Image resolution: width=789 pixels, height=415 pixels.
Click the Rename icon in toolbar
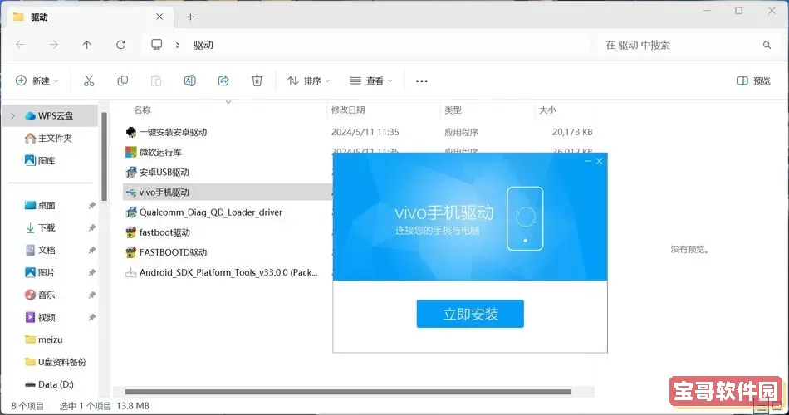coord(189,81)
